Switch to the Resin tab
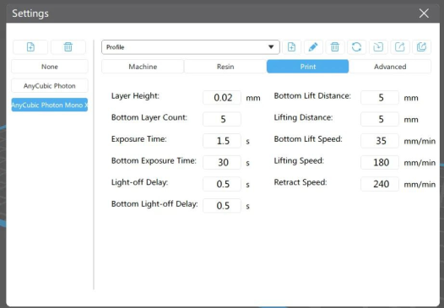Screen dimensions: 444x308 coord(225,67)
